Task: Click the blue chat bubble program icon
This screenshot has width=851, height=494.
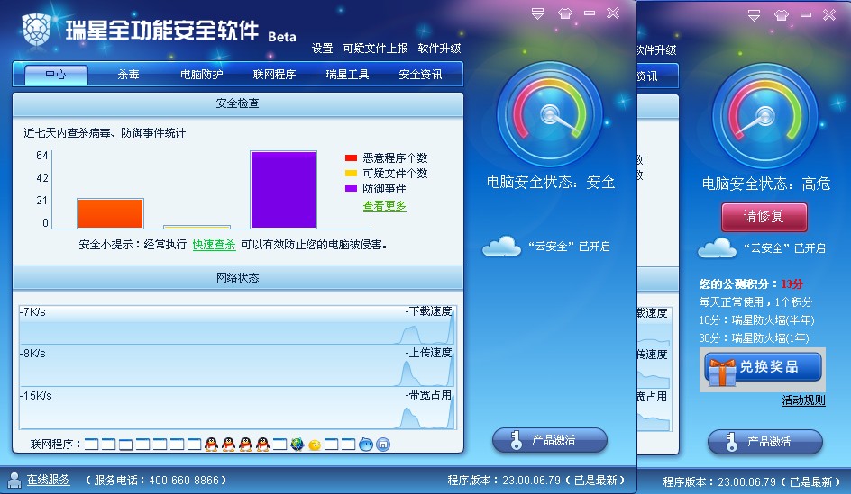Action: 366,445
